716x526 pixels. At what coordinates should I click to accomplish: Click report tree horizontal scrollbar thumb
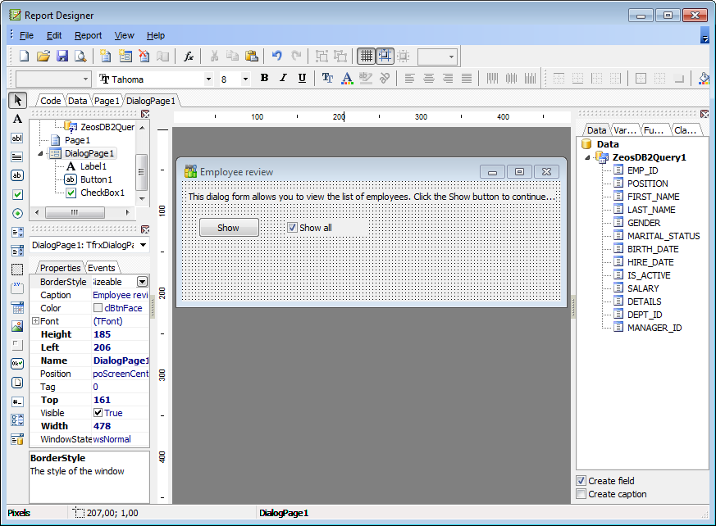[x=75, y=212]
